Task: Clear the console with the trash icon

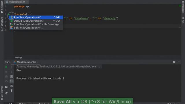Action: click(12, 90)
